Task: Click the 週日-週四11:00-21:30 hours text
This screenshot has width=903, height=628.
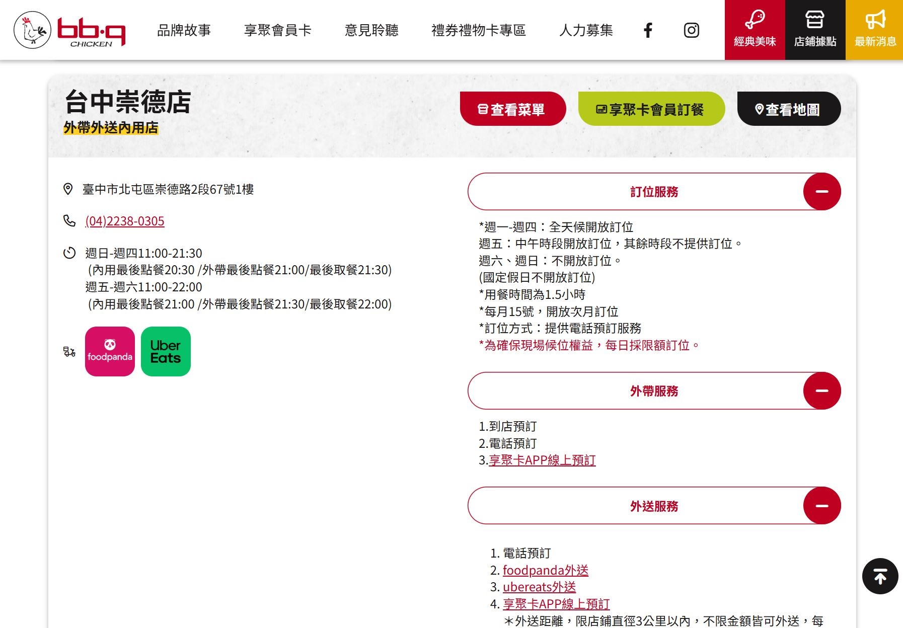Action: [x=143, y=253]
